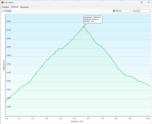Click the Altitude (m) vertical axis title

[x=4, y=65]
